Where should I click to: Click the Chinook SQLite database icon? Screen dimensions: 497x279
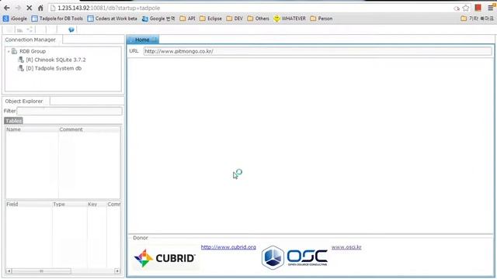21,60
